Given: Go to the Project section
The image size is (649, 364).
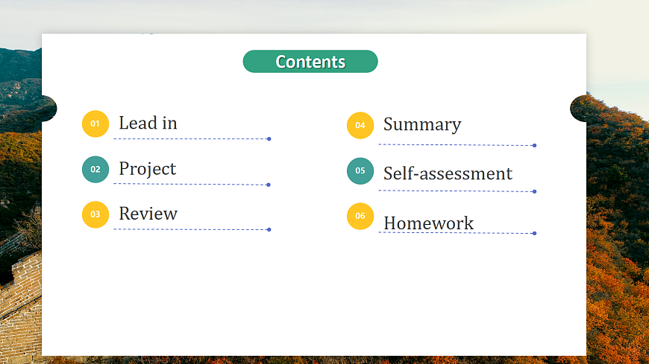Looking at the screenshot, I should (x=148, y=169).
